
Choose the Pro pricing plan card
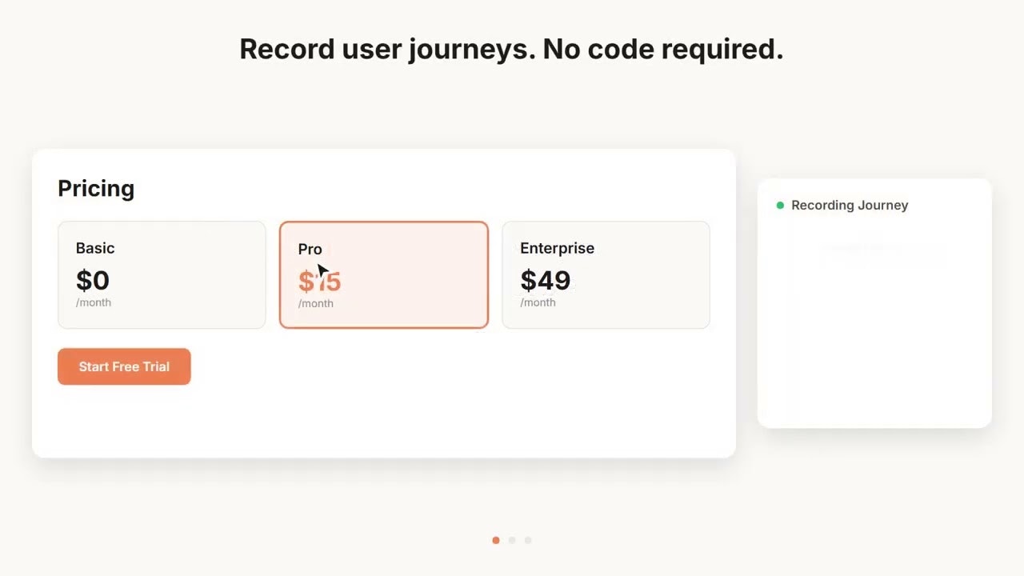[384, 274]
